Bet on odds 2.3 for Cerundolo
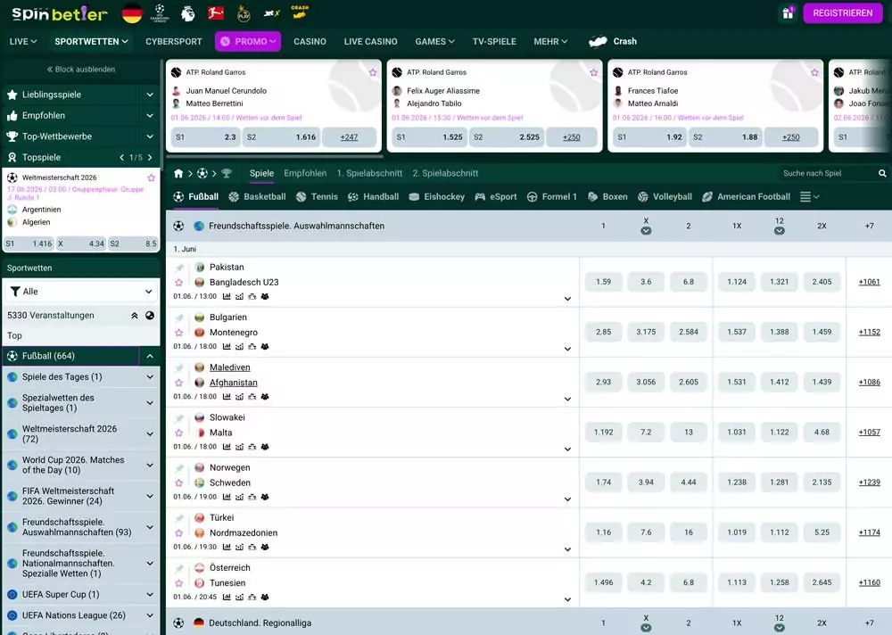 [206, 137]
